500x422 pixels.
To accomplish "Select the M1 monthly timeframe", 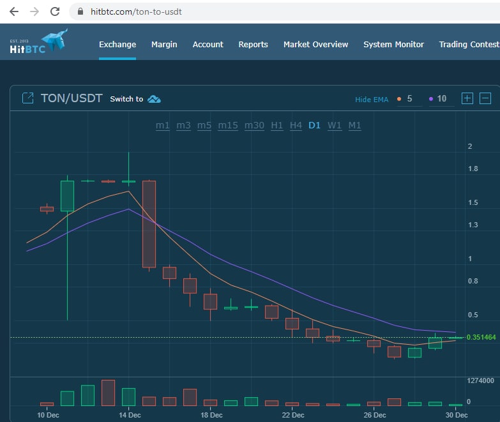I will point(354,125).
